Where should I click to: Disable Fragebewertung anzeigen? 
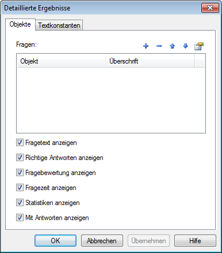click(x=20, y=173)
